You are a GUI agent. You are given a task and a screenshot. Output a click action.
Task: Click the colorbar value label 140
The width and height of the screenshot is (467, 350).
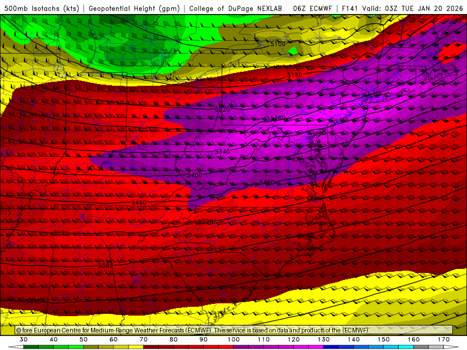click(x=354, y=339)
